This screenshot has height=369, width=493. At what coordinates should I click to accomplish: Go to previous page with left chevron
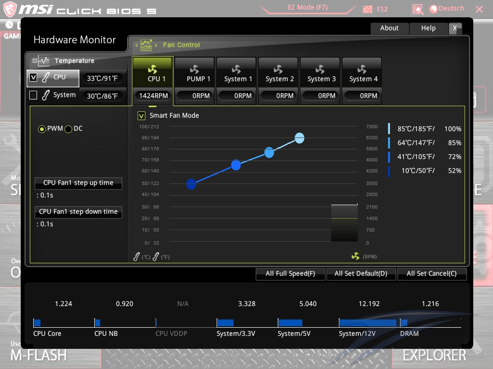pos(136,45)
